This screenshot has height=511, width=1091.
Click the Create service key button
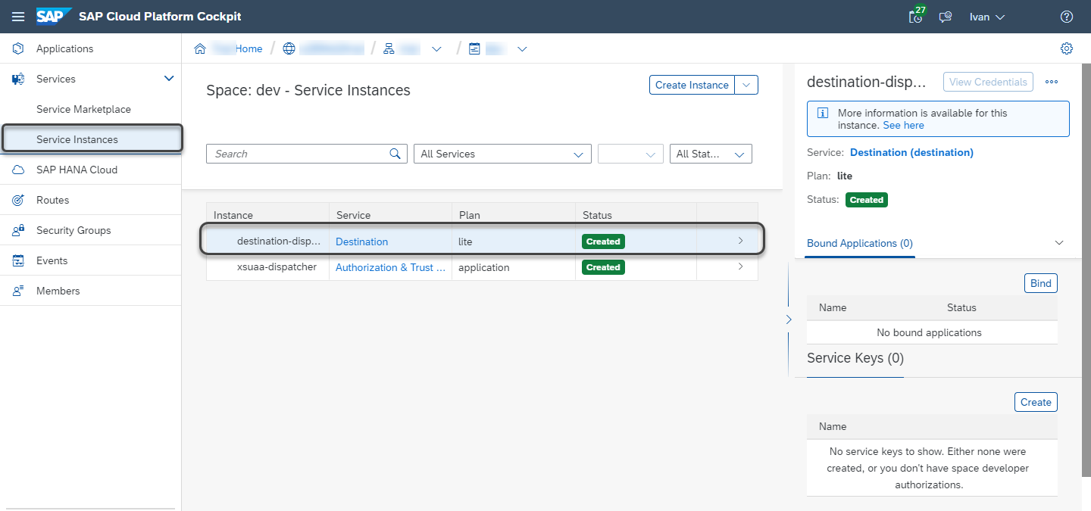point(1036,402)
